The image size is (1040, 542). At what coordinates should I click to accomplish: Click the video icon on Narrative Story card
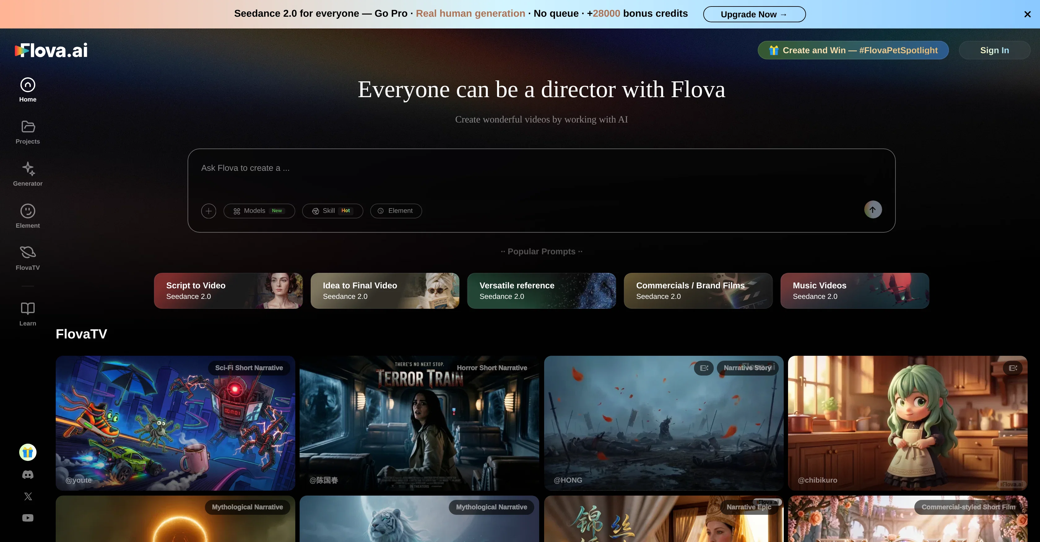(x=704, y=368)
